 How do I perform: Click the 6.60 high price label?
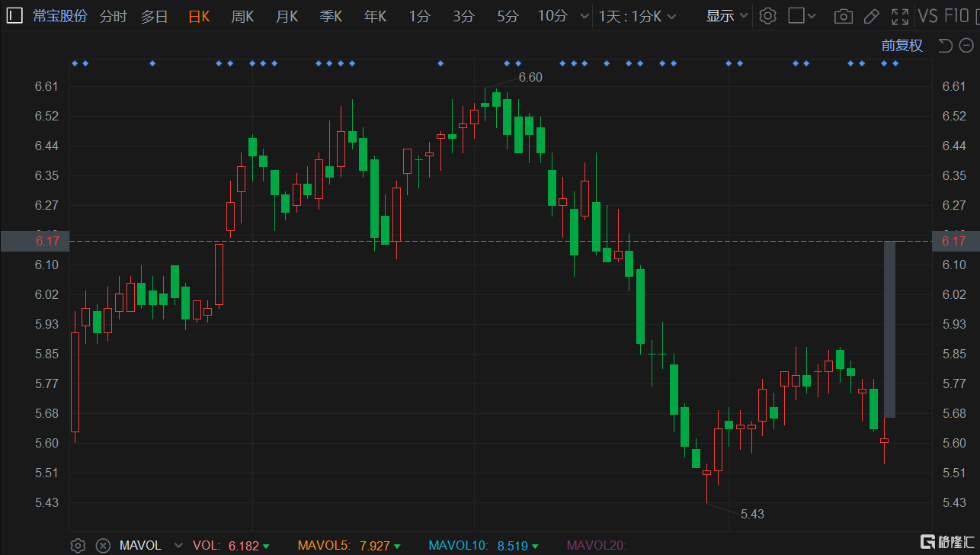coord(530,77)
